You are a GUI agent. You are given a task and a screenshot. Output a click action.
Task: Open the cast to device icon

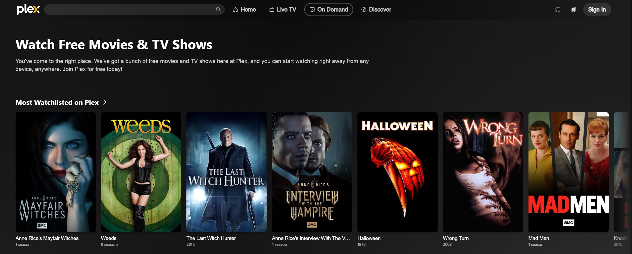[x=558, y=10]
